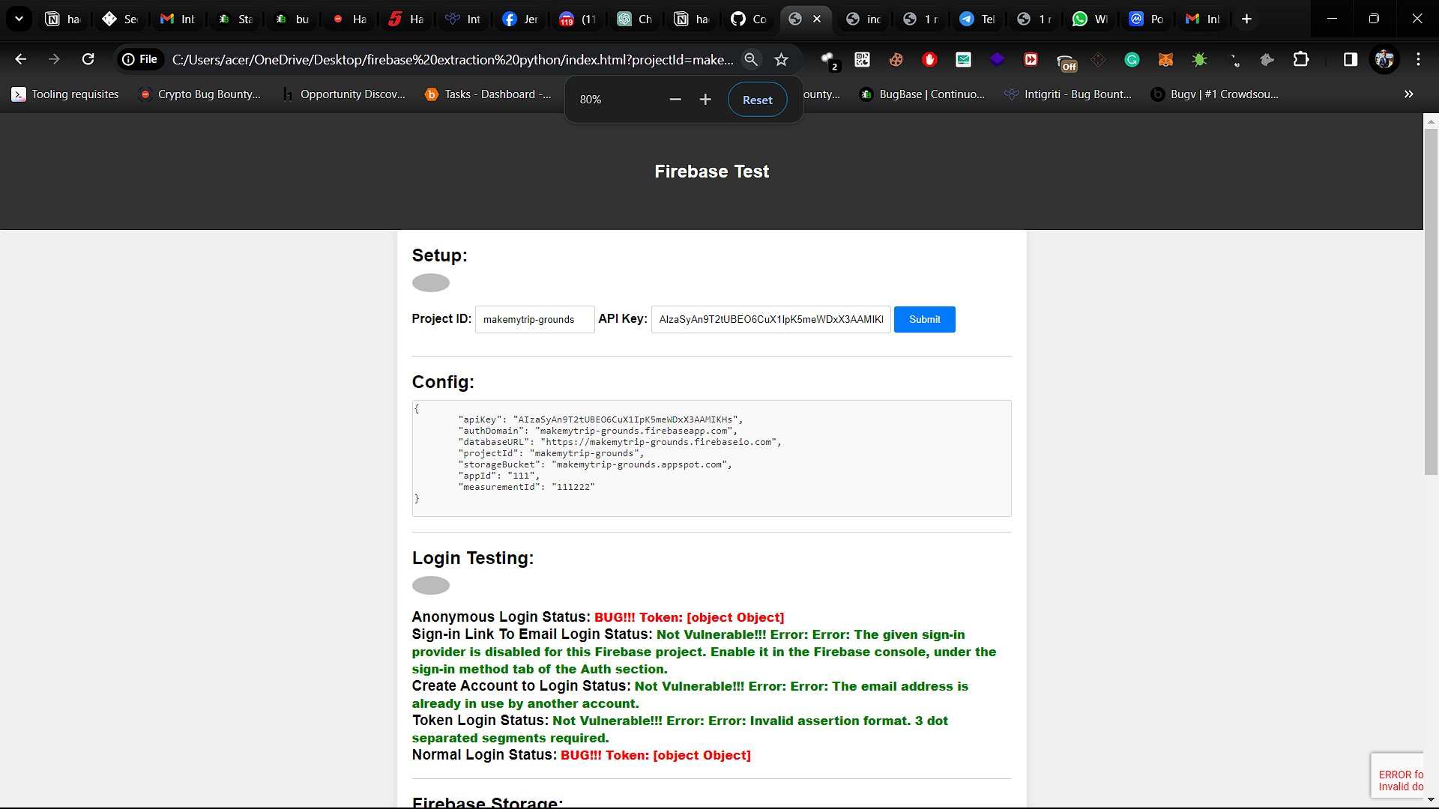1439x809 pixels.
Task: Open the Grammarly extension icon
Action: [1132, 60]
